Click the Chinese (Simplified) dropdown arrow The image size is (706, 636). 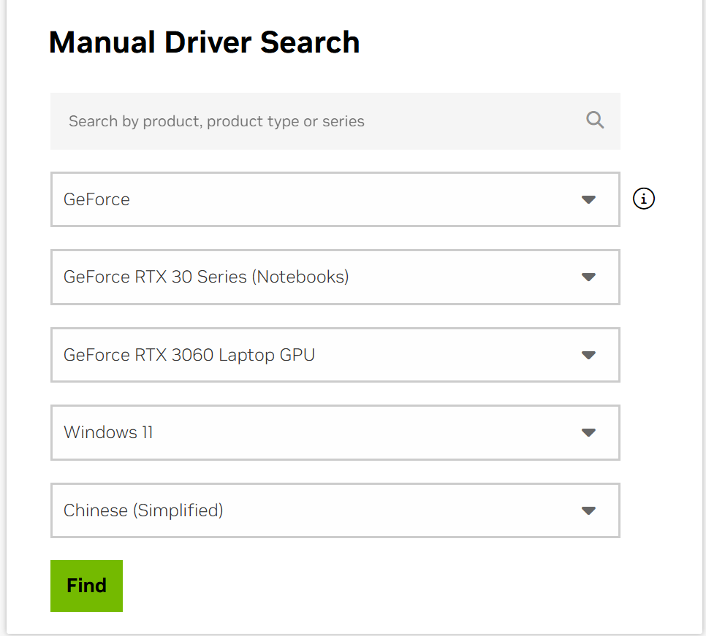pos(588,510)
